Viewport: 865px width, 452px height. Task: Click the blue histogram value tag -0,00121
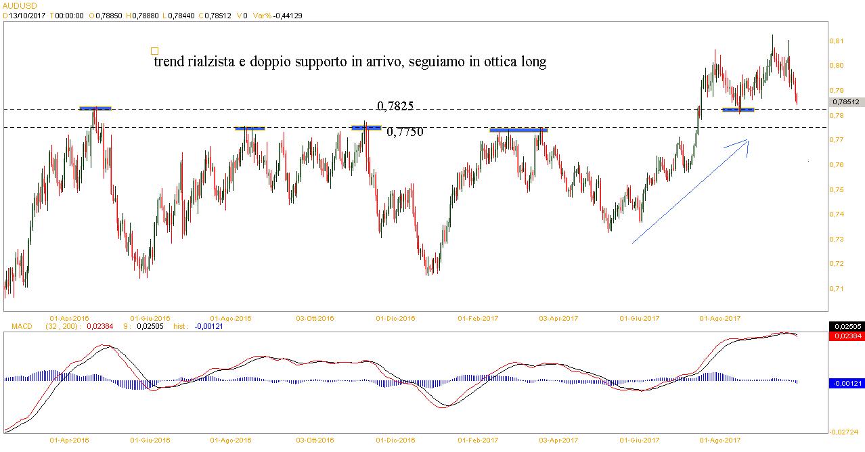pyautogui.click(x=846, y=383)
